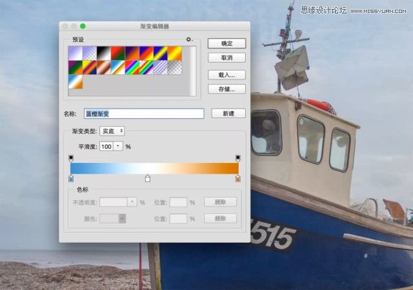This screenshot has height=290, width=413.
Task: Open the 平滑度 smoothness dropdown arrow
Action: pyautogui.click(x=118, y=147)
